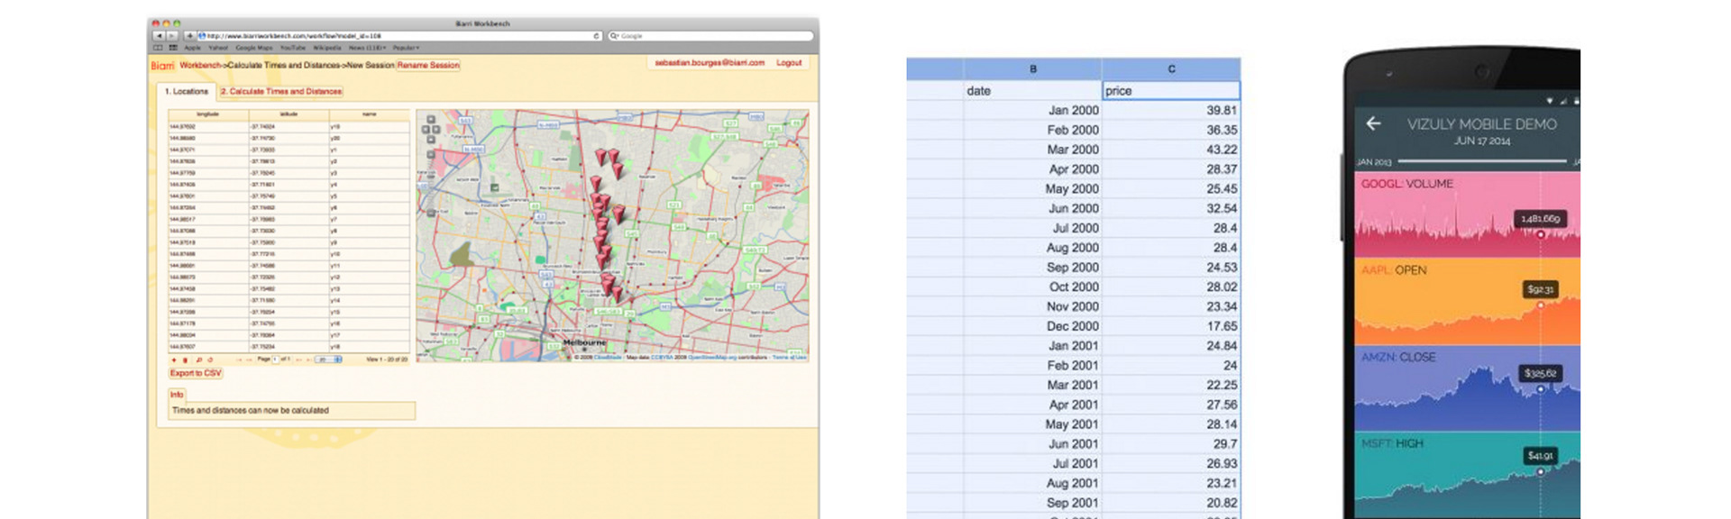Click the price cell '39.81'

[1171, 110]
